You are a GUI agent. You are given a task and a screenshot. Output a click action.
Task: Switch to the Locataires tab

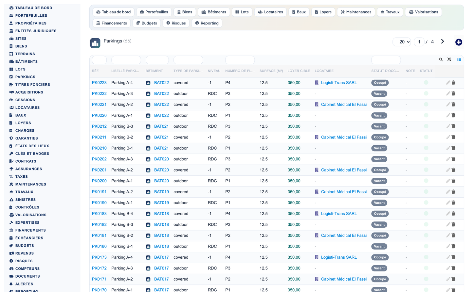point(270,12)
